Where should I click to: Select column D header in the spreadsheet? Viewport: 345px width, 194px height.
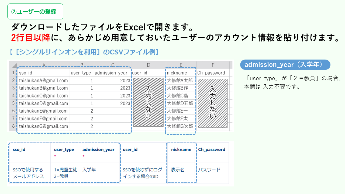click(x=149, y=65)
